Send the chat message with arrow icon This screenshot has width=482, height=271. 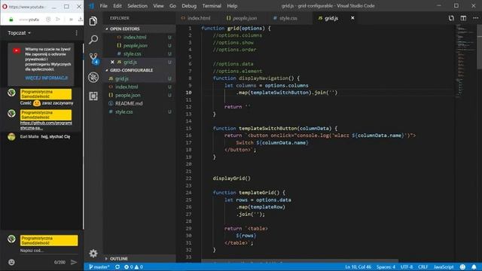coord(74,262)
